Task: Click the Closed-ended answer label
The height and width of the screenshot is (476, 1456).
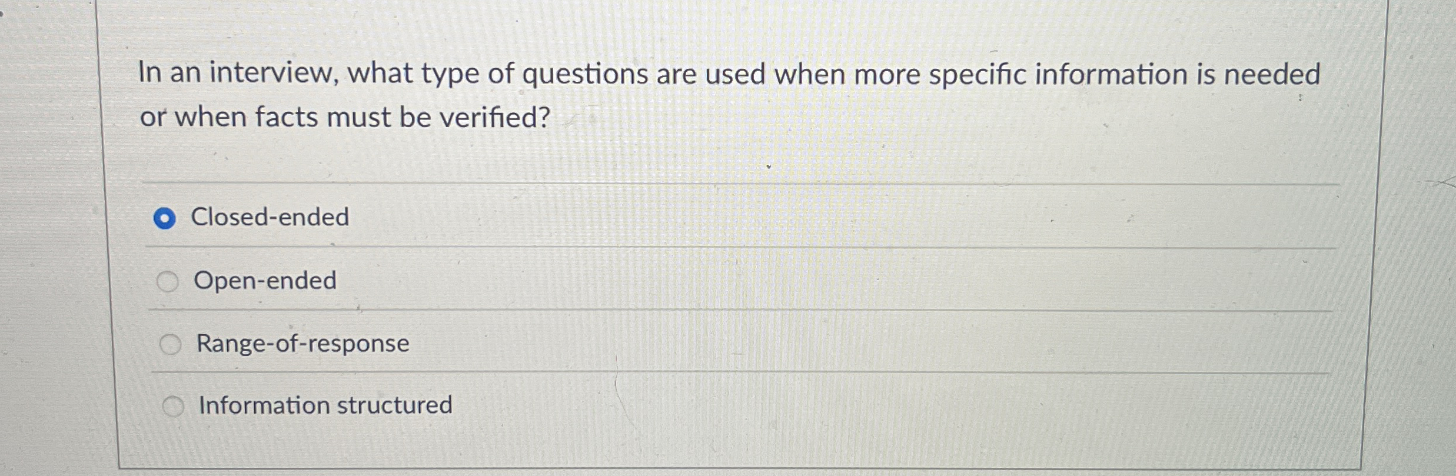Action: [x=271, y=218]
